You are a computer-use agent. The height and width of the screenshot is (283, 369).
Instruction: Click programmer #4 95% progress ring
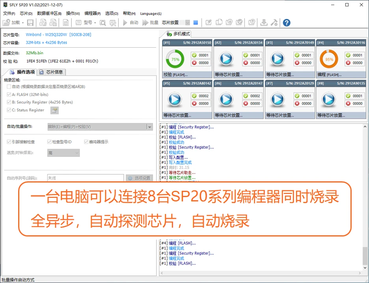(x=329, y=59)
